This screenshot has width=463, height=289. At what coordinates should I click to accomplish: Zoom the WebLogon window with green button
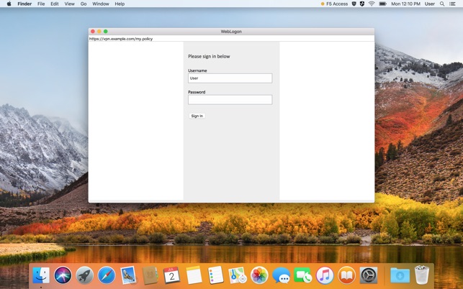106,31
